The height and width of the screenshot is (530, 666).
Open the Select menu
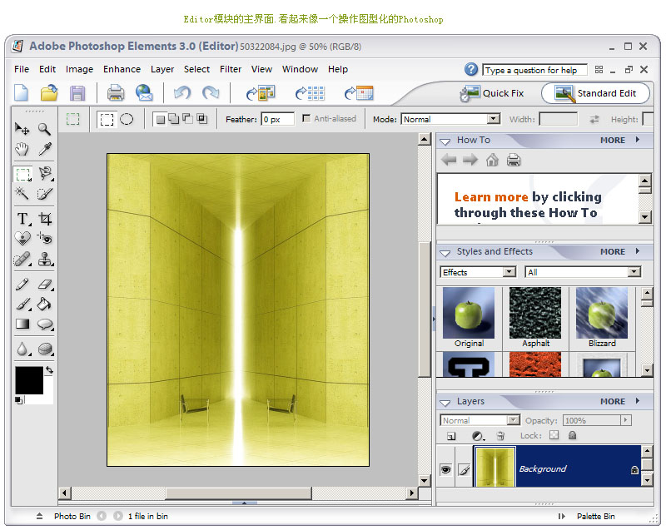tap(196, 69)
